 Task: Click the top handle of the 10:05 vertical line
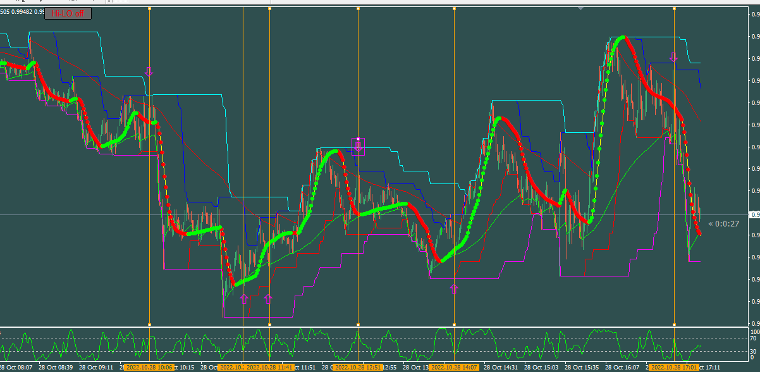(x=149, y=9)
